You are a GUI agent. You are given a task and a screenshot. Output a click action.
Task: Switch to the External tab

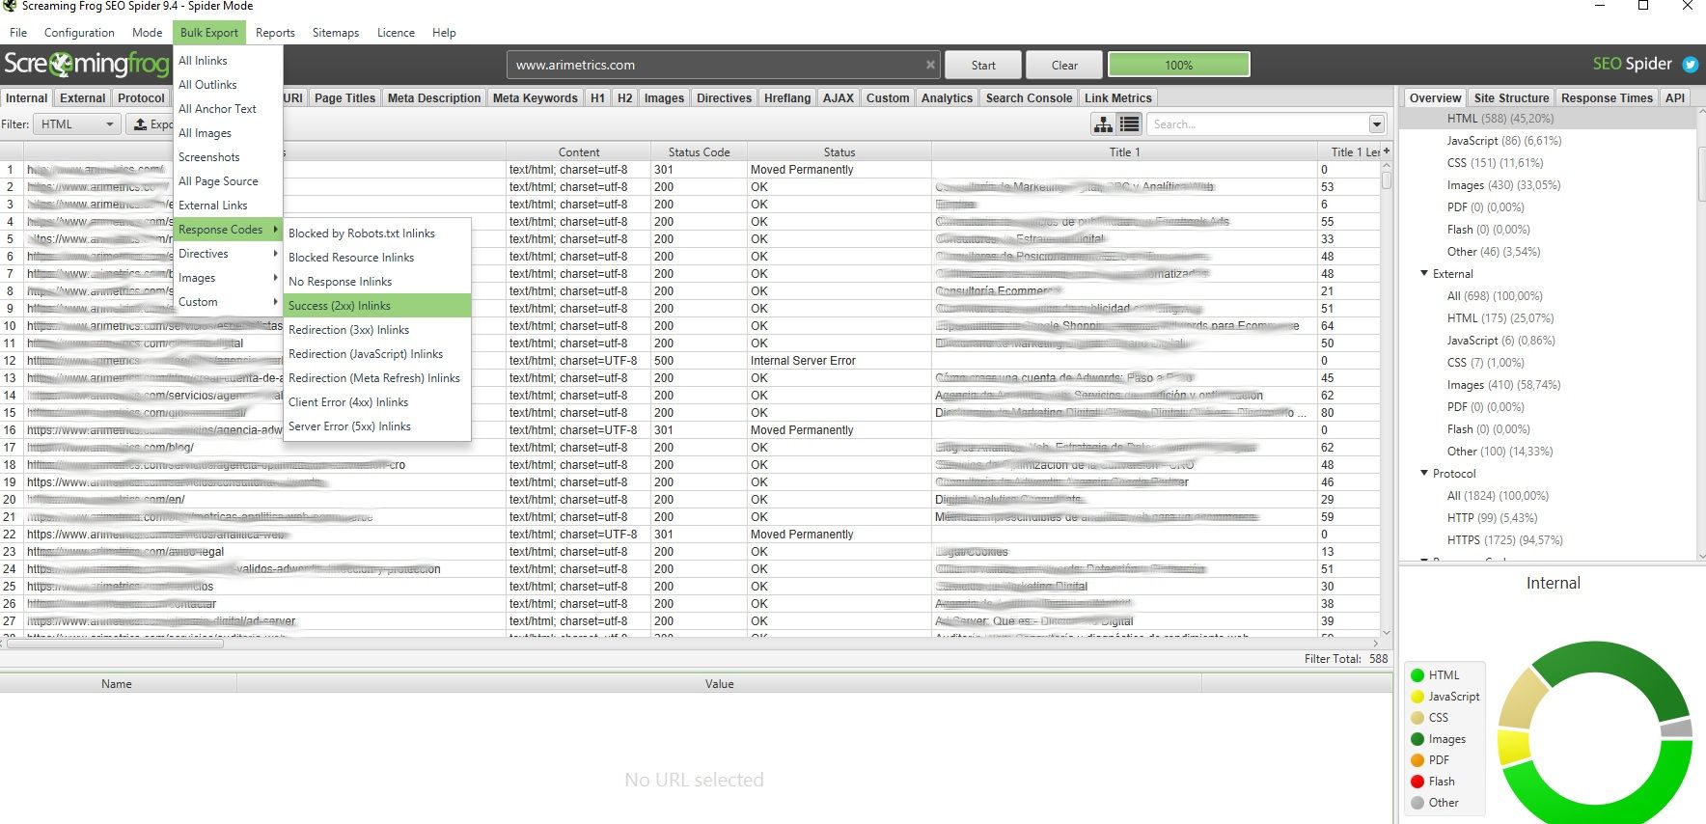83,98
